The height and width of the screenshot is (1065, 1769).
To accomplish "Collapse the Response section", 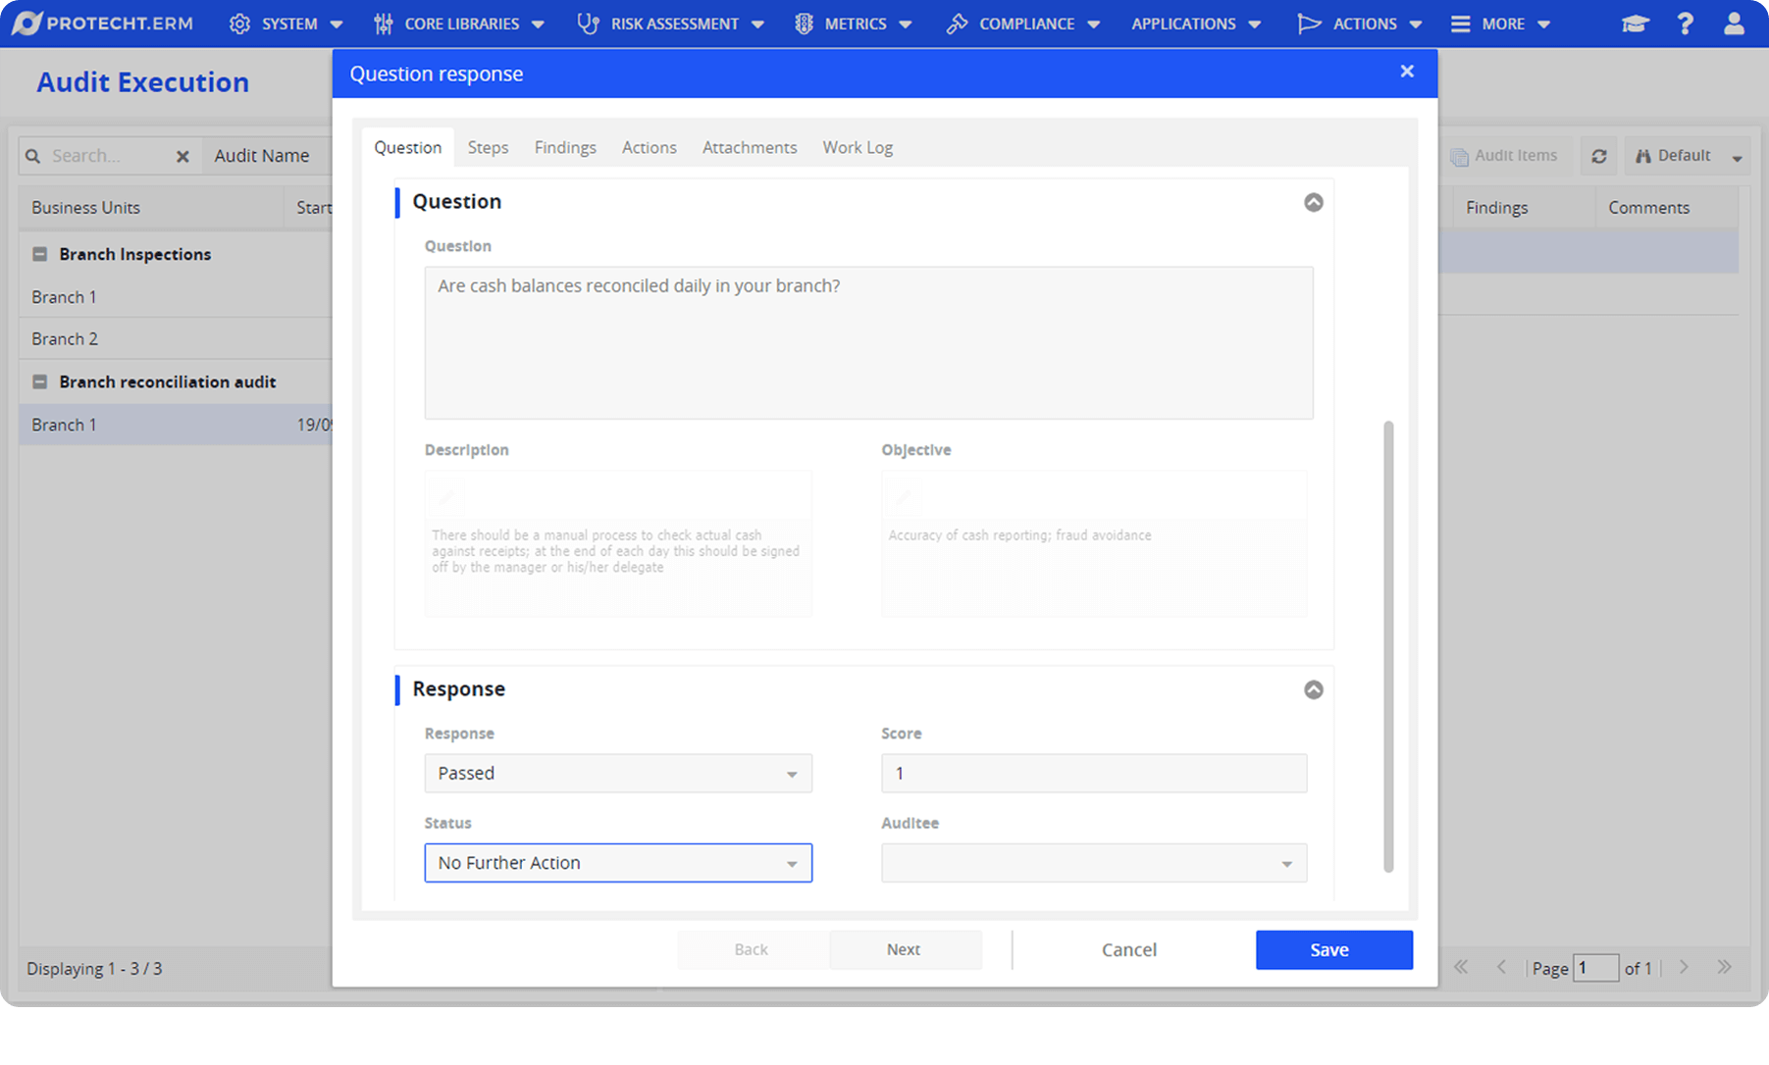I will (1313, 689).
